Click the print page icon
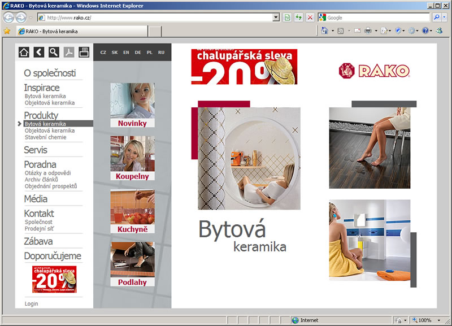This screenshot has width=452, height=326. click(x=84, y=53)
